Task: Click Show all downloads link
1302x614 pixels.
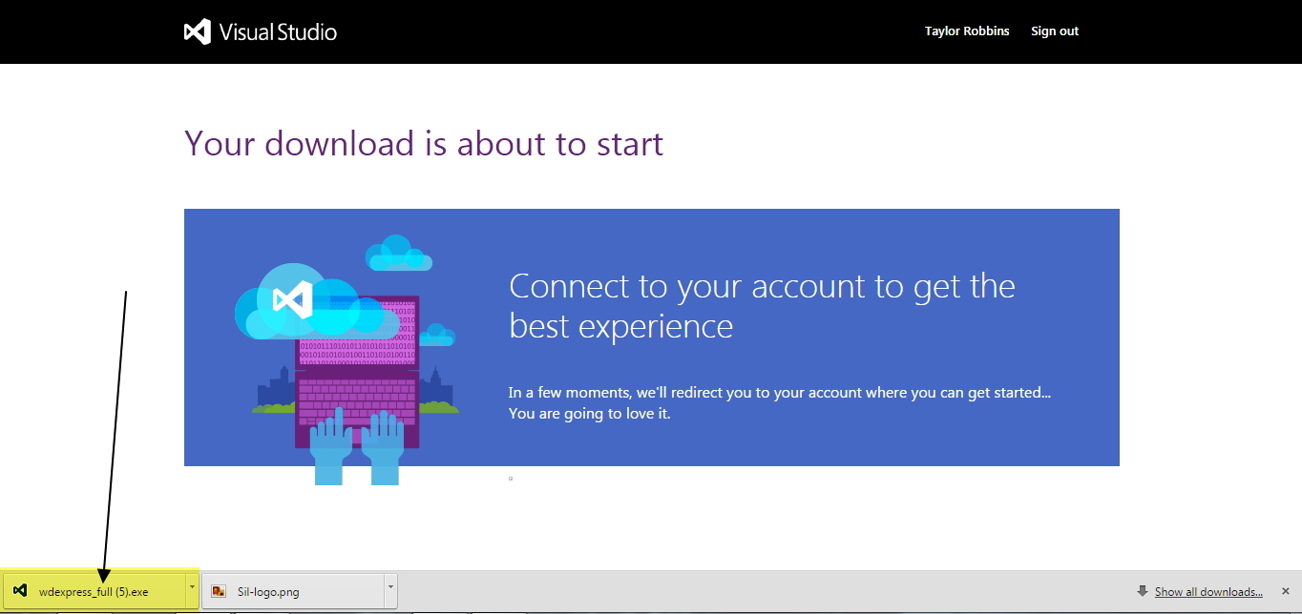Action: pyautogui.click(x=1208, y=592)
